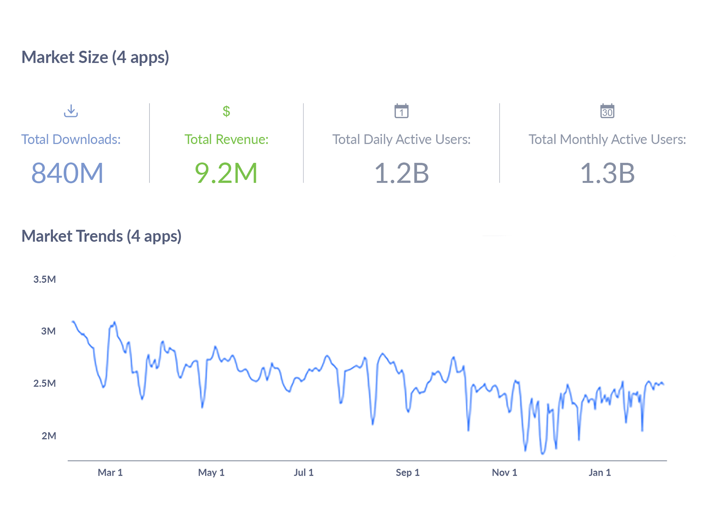Click the 3M y-axis label
This screenshot has height=506, width=704.
(x=48, y=331)
